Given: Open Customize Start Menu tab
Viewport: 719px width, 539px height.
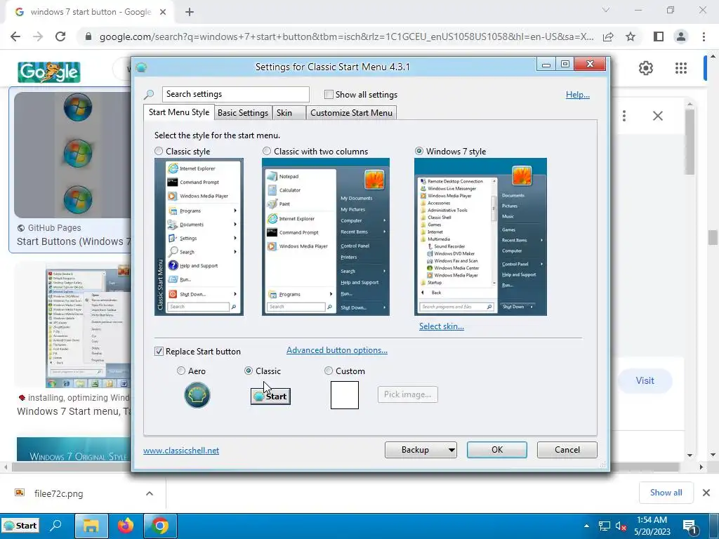Looking at the screenshot, I should click(351, 113).
